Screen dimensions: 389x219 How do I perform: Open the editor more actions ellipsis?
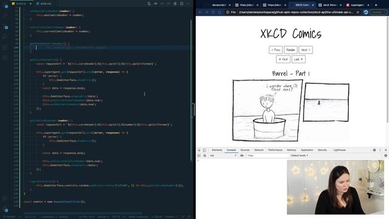(188, 4)
